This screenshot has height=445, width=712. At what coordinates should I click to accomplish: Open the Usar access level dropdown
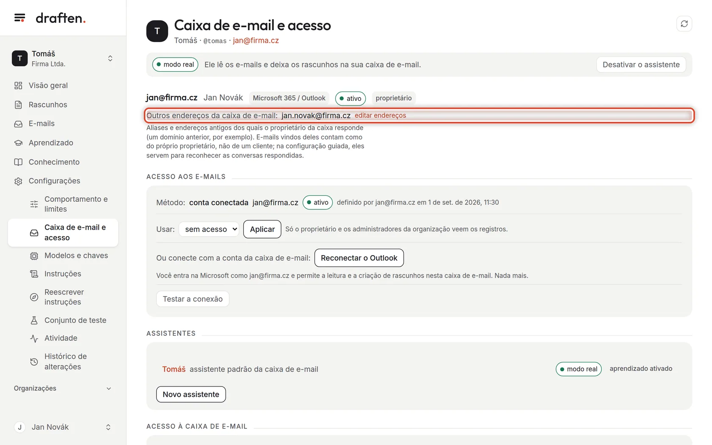coord(209,229)
